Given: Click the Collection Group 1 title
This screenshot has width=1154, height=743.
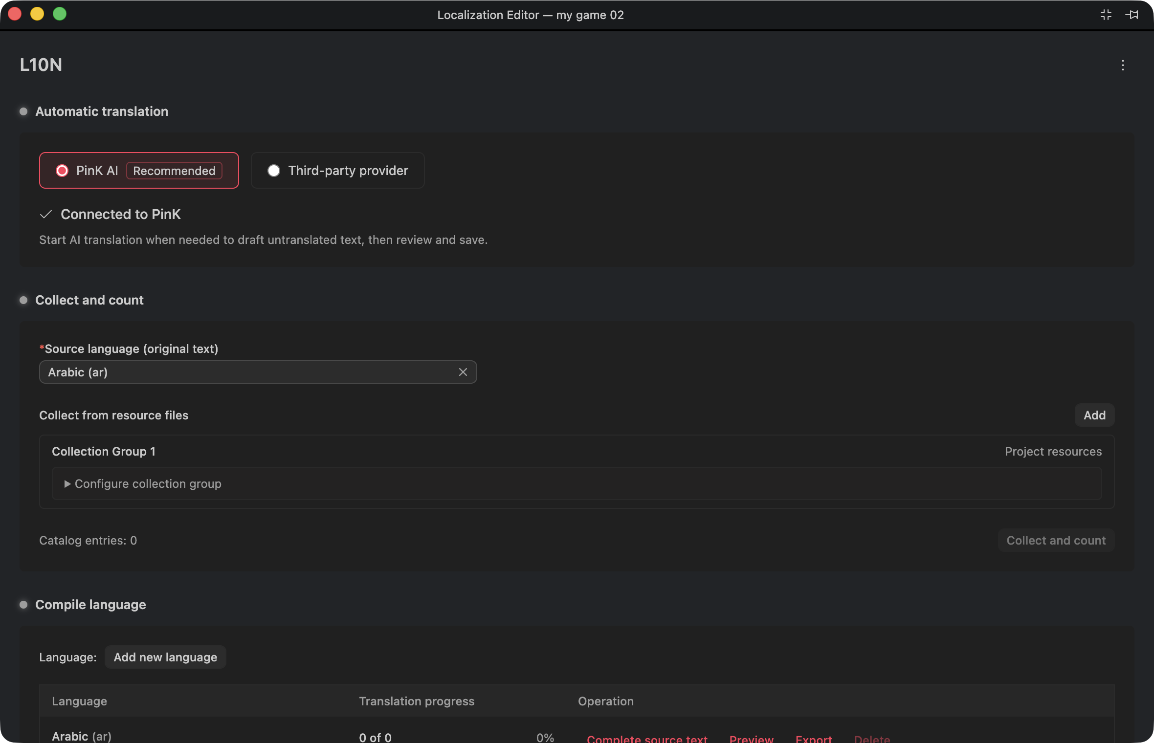Looking at the screenshot, I should [x=104, y=451].
